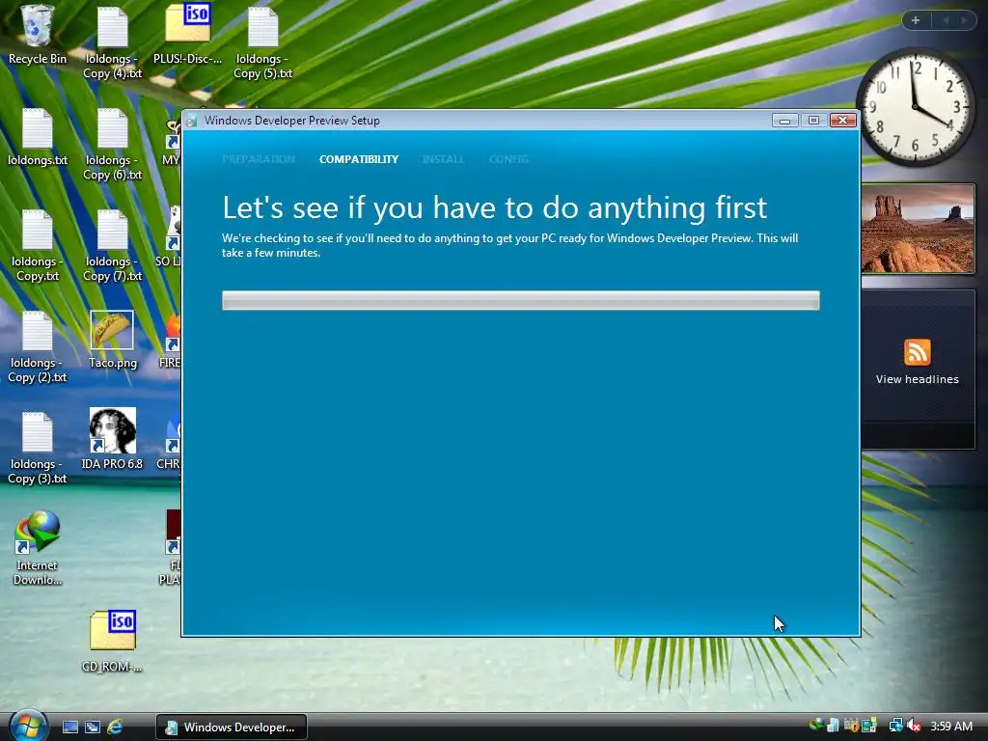Click the heading Let's see if you have to do anything first

click(x=495, y=208)
